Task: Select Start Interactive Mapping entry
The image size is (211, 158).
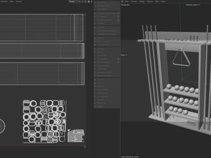Action: 107,31
